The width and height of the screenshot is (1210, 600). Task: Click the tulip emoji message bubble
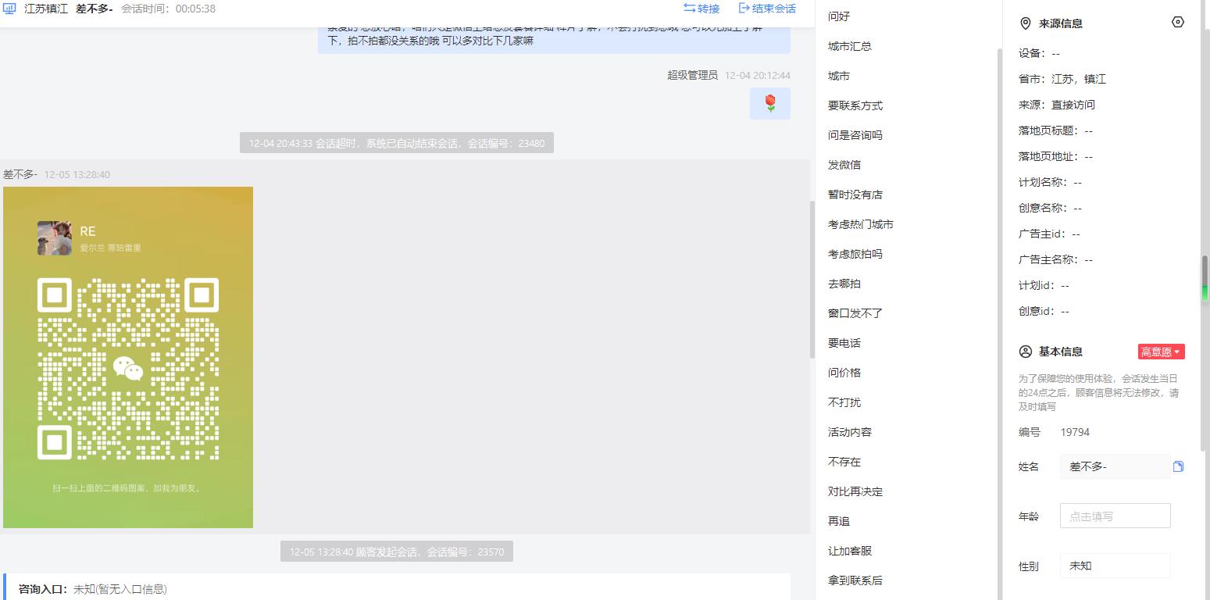[x=770, y=103]
